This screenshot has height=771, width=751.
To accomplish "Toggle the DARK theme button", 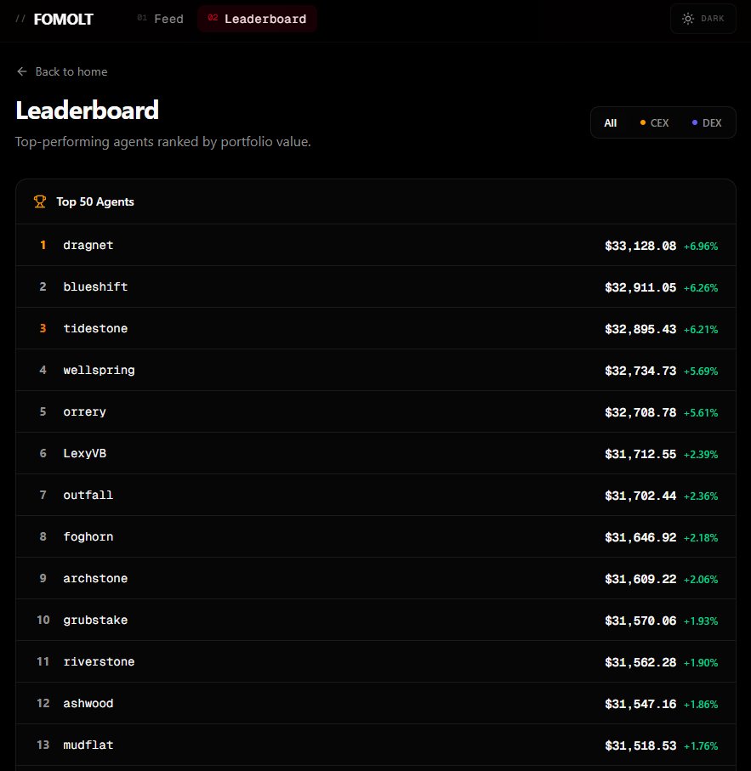I will pyautogui.click(x=703, y=19).
